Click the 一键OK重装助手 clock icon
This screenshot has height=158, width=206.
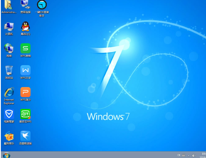point(42,5)
